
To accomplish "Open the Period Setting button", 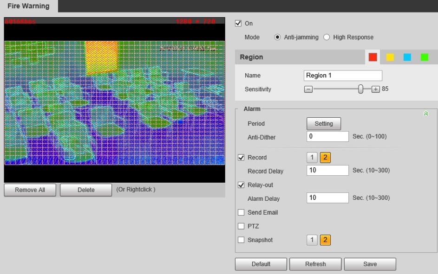I will [x=324, y=124].
